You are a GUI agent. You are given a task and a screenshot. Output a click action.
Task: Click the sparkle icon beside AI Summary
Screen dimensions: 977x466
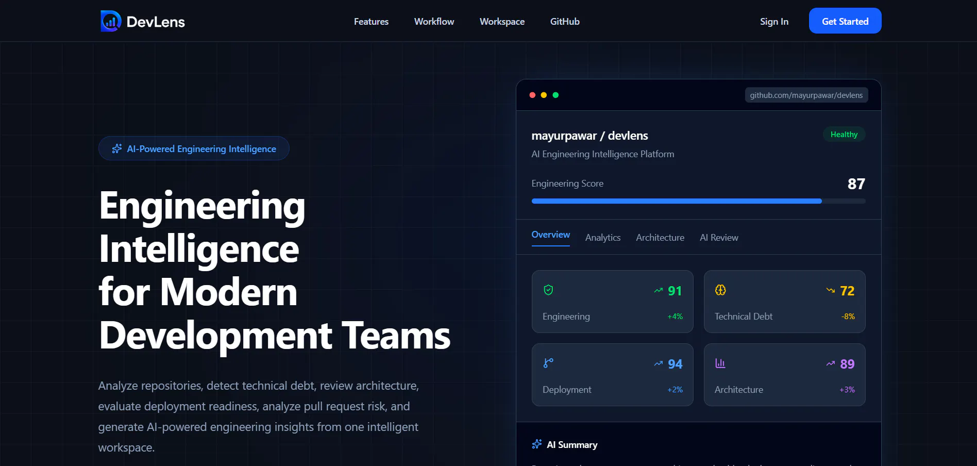point(537,444)
